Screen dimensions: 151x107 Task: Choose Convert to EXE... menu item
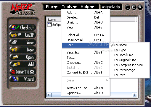tap(86, 73)
